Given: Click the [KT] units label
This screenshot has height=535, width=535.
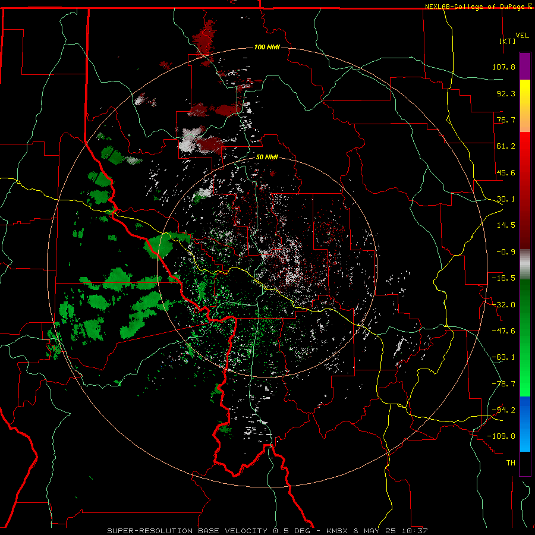Looking at the screenshot, I should [508, 41].
